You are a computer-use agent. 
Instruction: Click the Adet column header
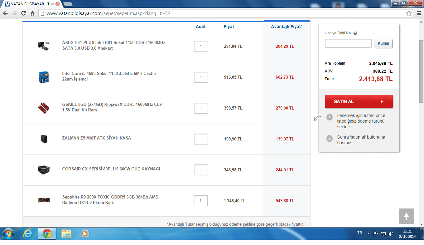coord(201,27)
